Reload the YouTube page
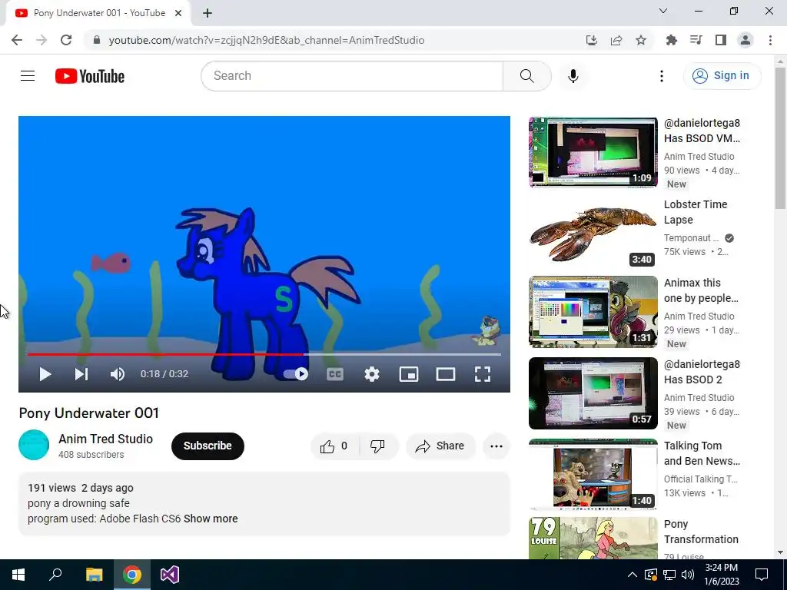Screen dimensions: 787x590 click(66, 40)
